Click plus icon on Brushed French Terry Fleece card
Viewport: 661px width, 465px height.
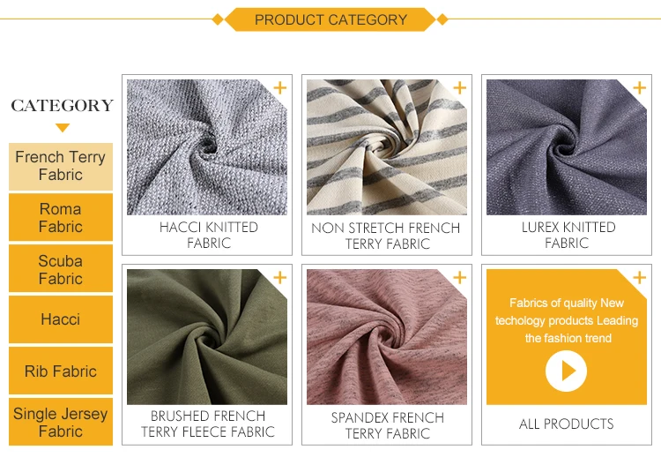[x=280, y=278]
